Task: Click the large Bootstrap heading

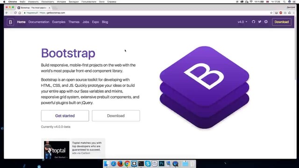Action: pyautogui.click(x=68, y=53)
